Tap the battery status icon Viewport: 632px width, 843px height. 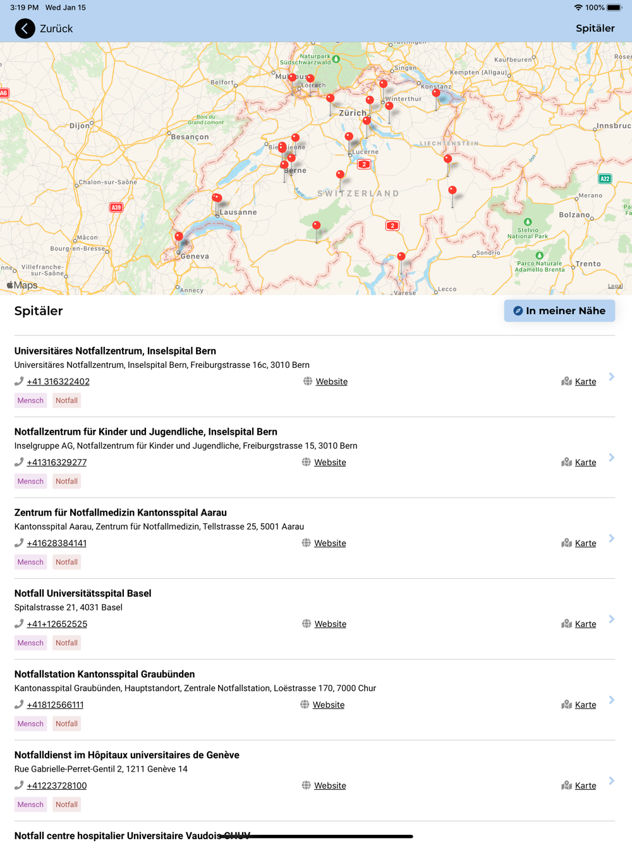(614, 8)
